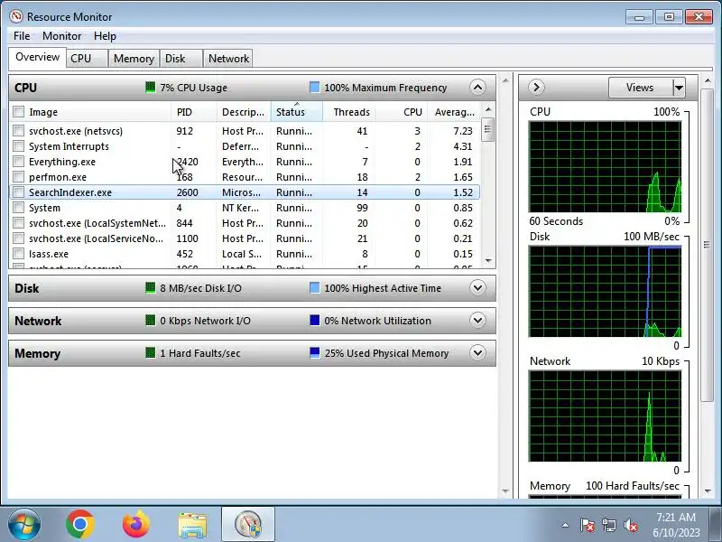This screenshot has height=542, width=722.
Task: Click the Memory section header label
Action: coord(37,353)
